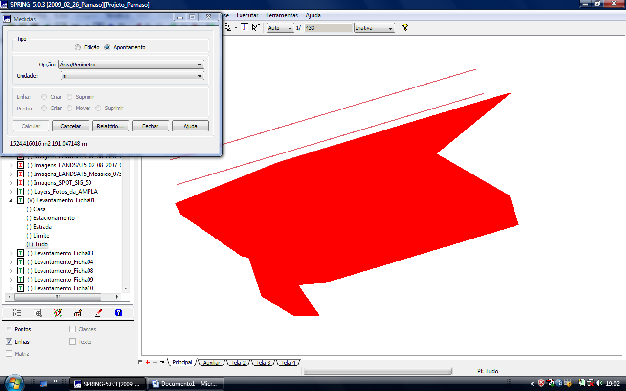This screenshot has width=626, height=391.
Task: Open the vector editing icon with green nodes
Action: point(58,313)
